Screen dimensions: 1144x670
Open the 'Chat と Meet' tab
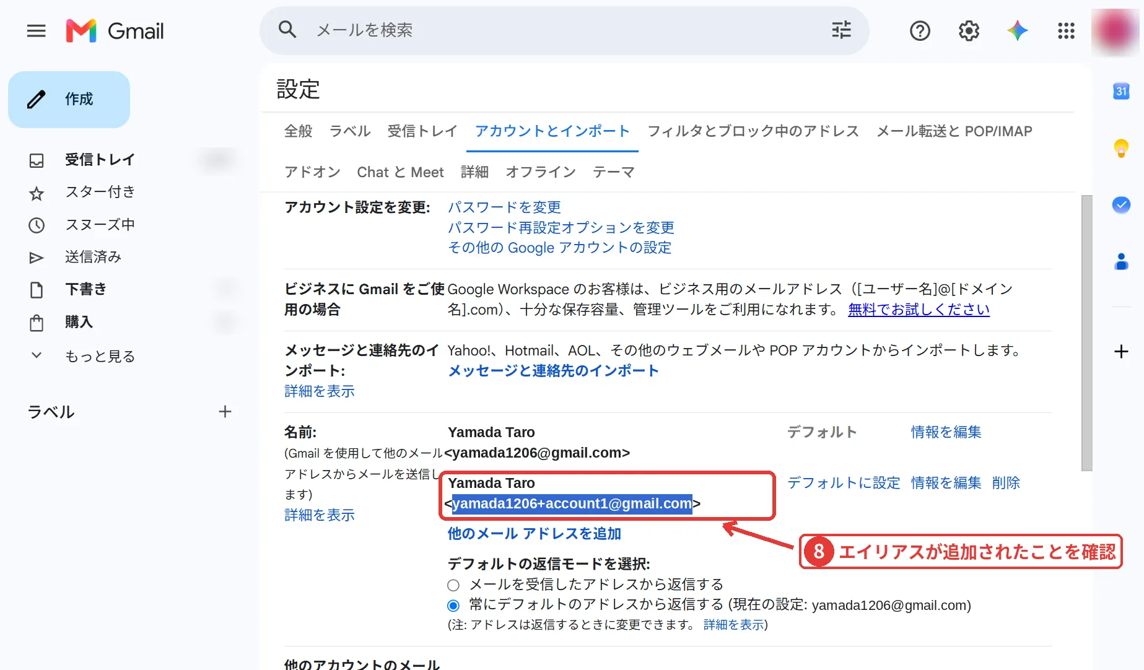pyautogui.click(x=401, y=172)
